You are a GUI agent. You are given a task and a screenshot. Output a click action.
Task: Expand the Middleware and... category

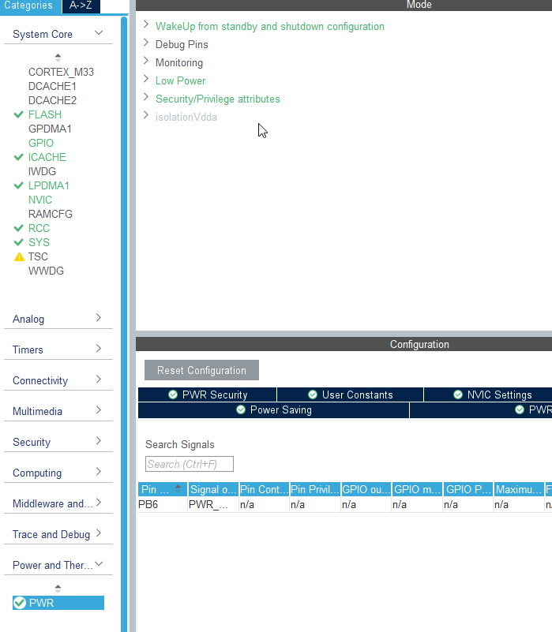click(99, 503)
